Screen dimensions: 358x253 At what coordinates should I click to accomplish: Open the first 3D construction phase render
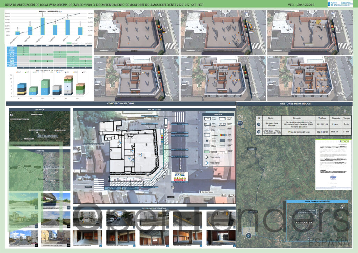(137, 32)
